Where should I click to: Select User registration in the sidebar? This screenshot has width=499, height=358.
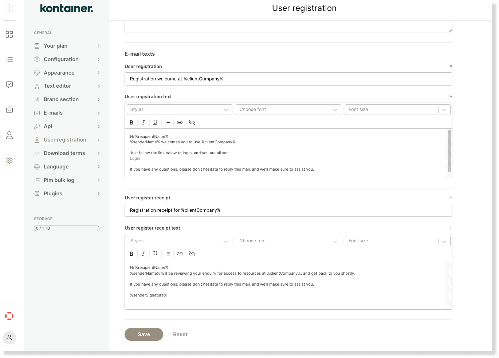coord(65,140)
